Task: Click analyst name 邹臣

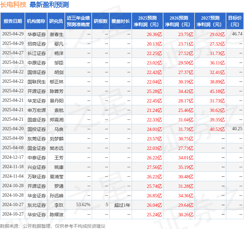Action: tap(59, 63)
